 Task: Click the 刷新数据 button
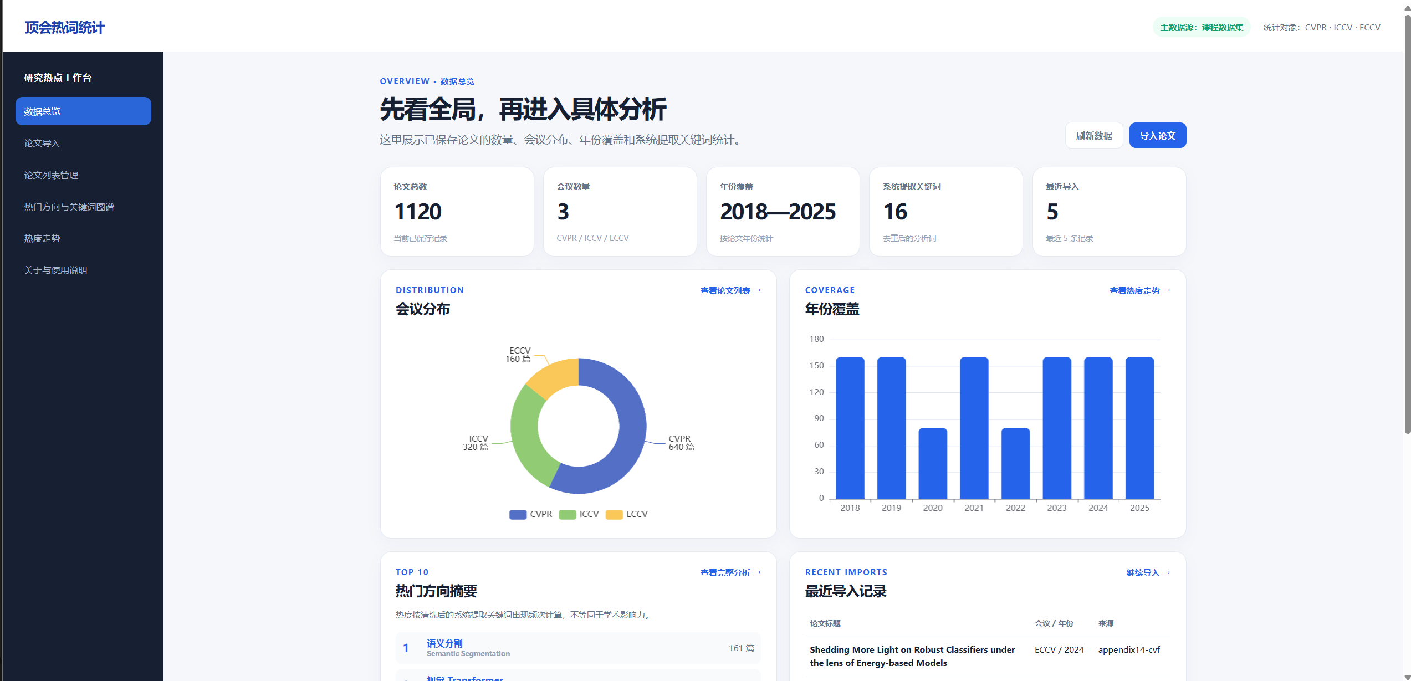tap(1093, 136)
